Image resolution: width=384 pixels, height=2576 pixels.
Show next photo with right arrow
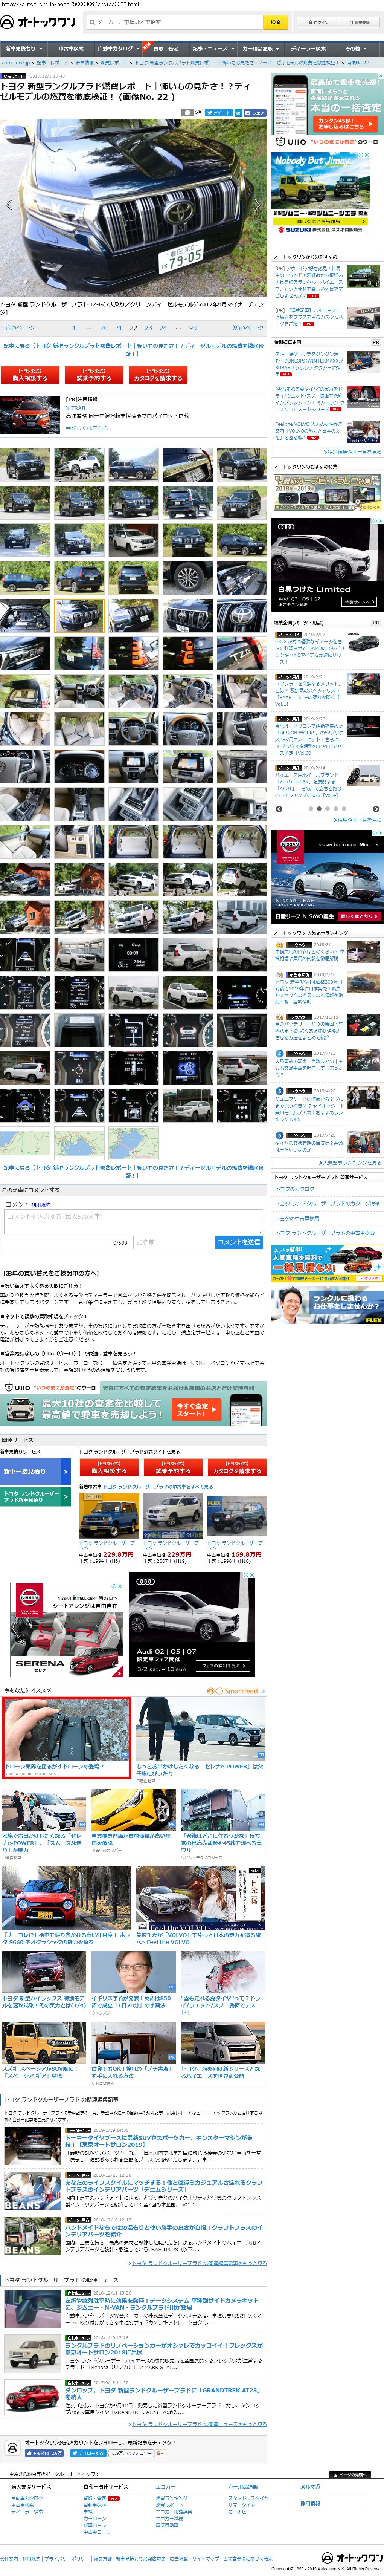[258, 205]
